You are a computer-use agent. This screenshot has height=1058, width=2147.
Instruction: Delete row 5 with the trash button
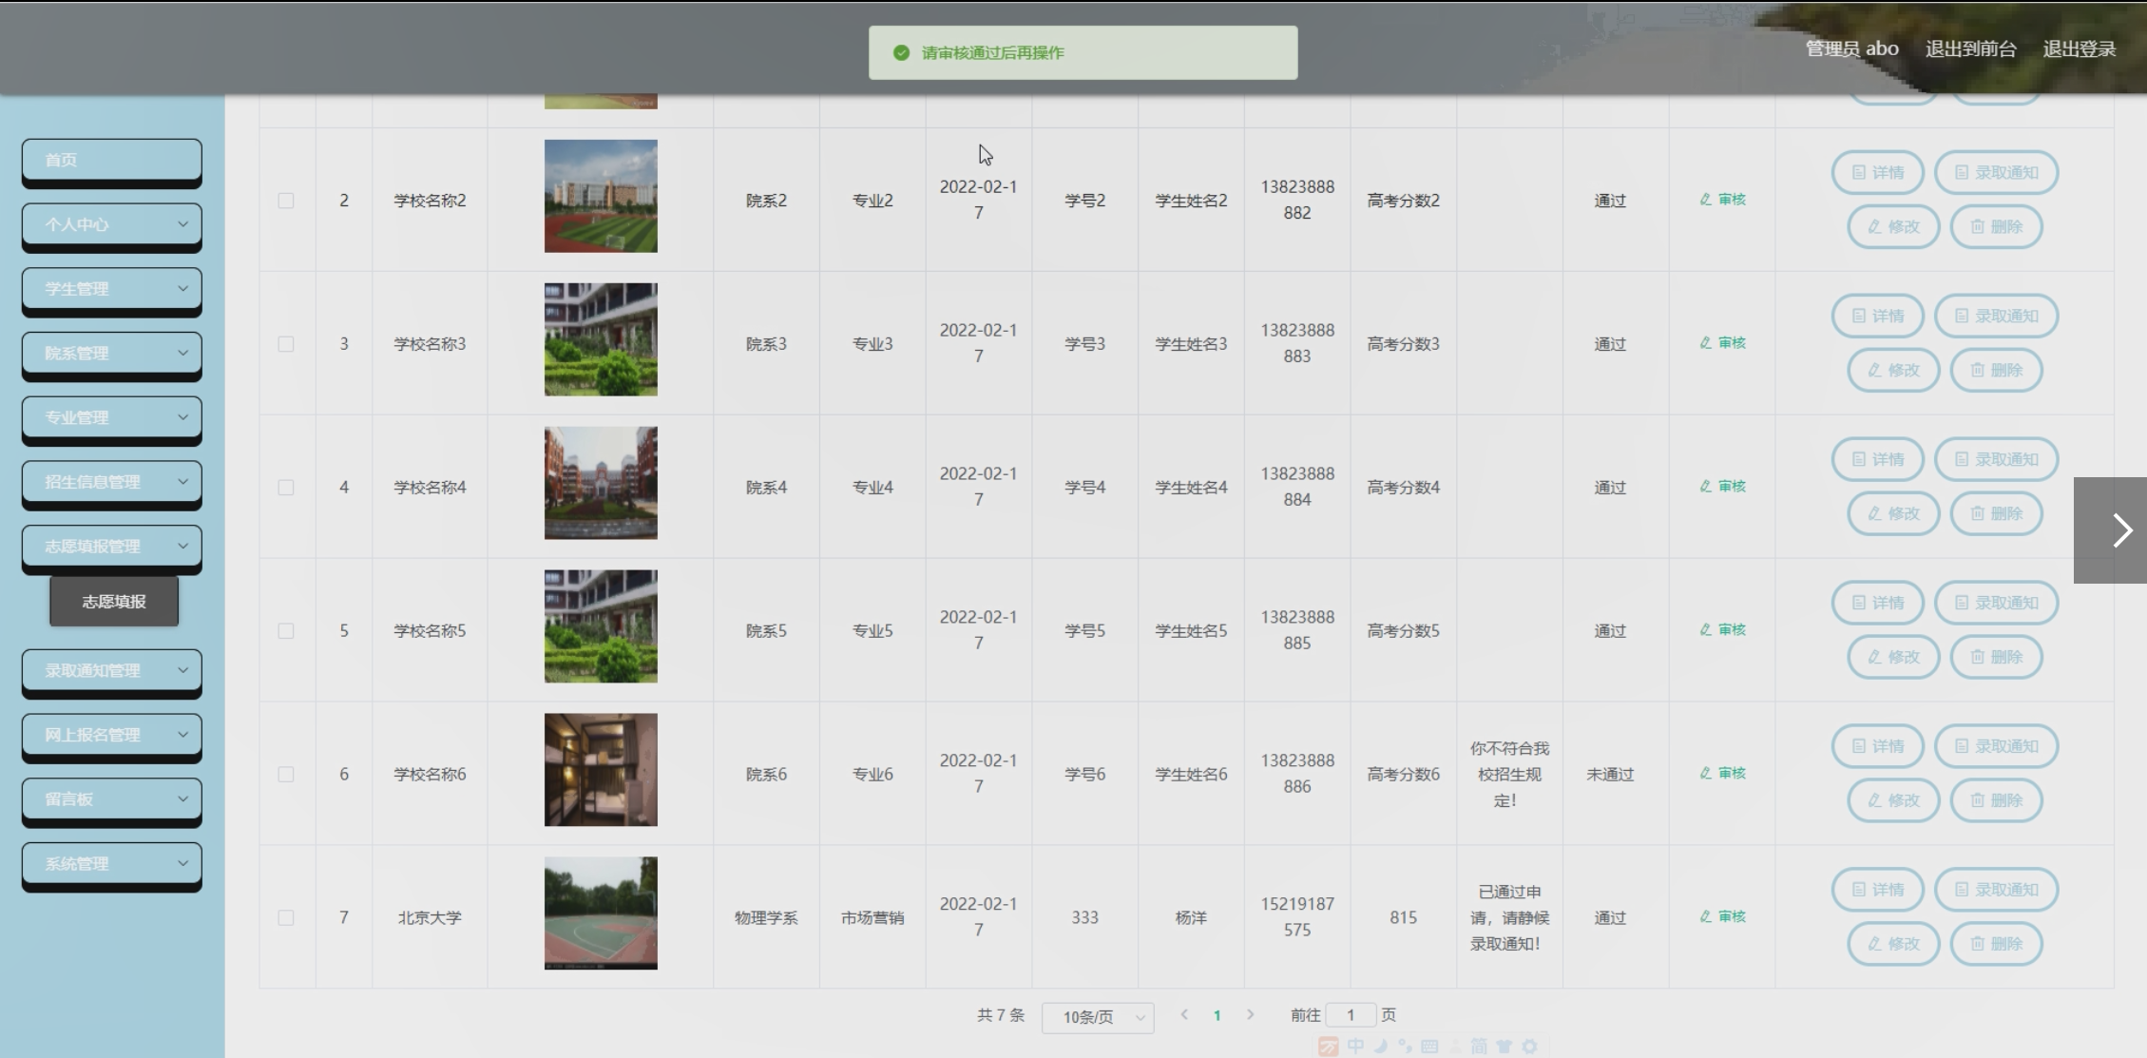pos(1995,657)
